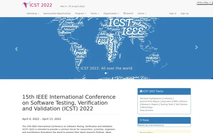Open Sponsorship Opportunities page

click(57, 13)
